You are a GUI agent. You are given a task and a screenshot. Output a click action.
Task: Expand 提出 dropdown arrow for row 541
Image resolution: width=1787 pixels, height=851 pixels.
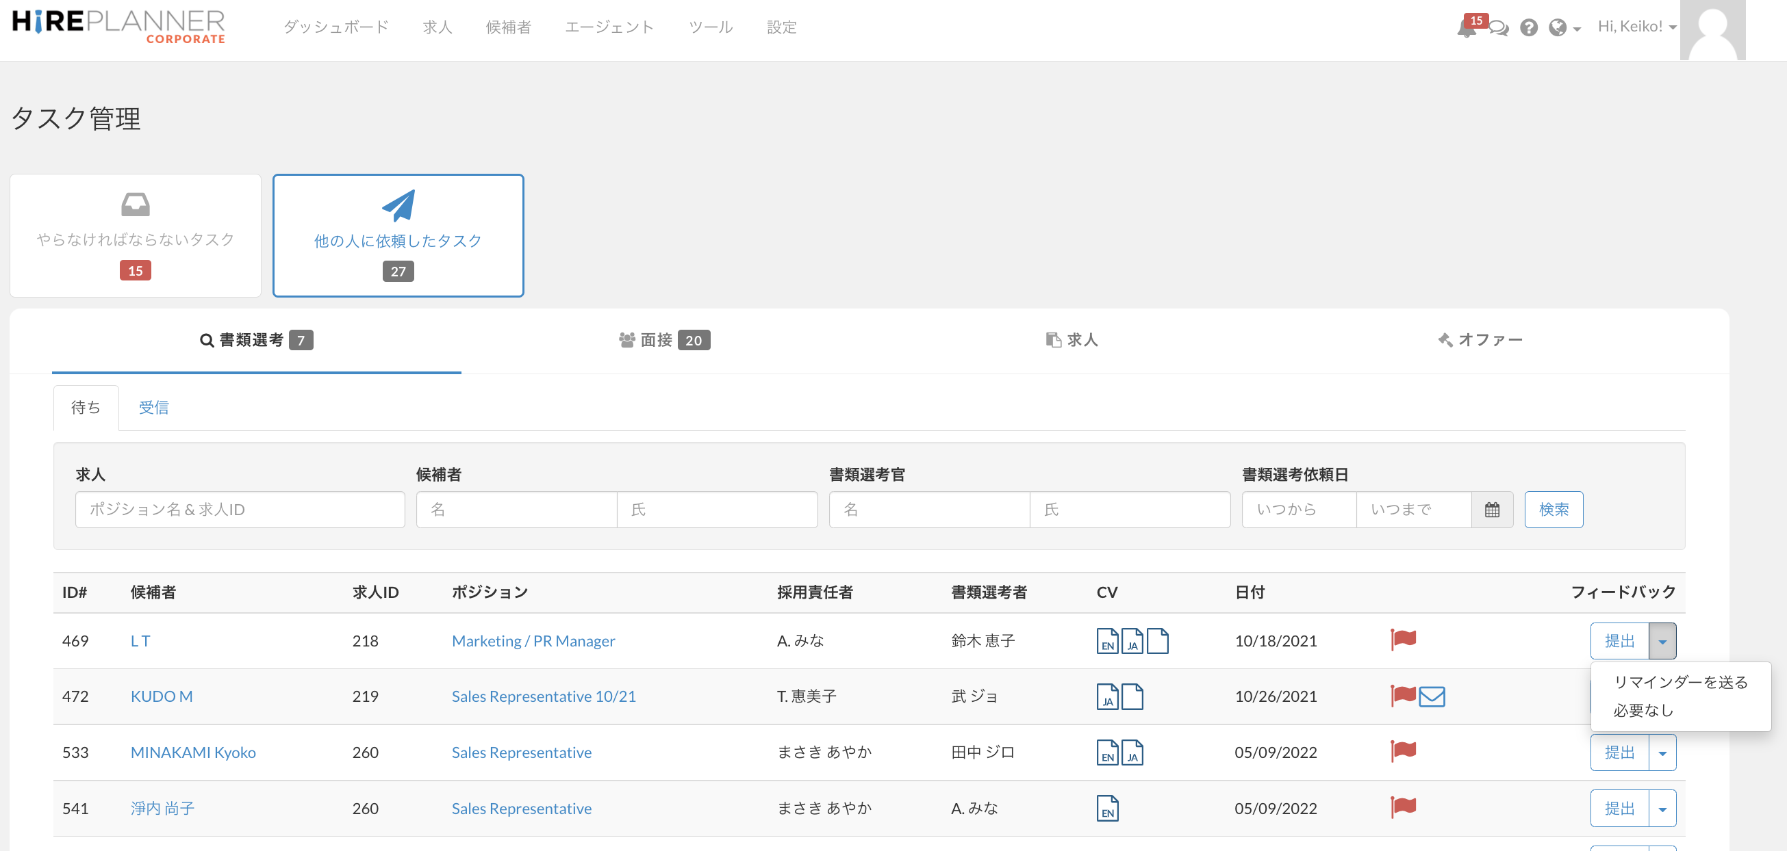pyautogui.click(x=1662, y=809)
